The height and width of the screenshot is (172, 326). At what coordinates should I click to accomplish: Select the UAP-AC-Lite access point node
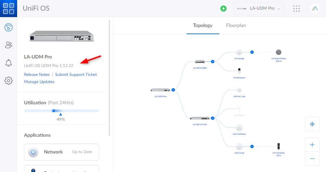point(239,90)
